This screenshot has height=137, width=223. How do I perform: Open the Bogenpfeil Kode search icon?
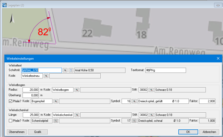pos(56,101)
